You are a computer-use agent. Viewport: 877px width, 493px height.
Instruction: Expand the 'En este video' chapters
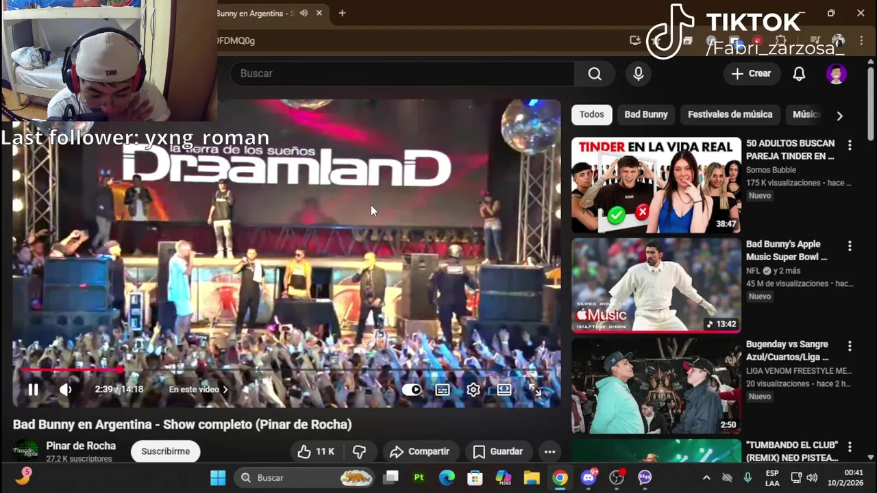(199, 390)
